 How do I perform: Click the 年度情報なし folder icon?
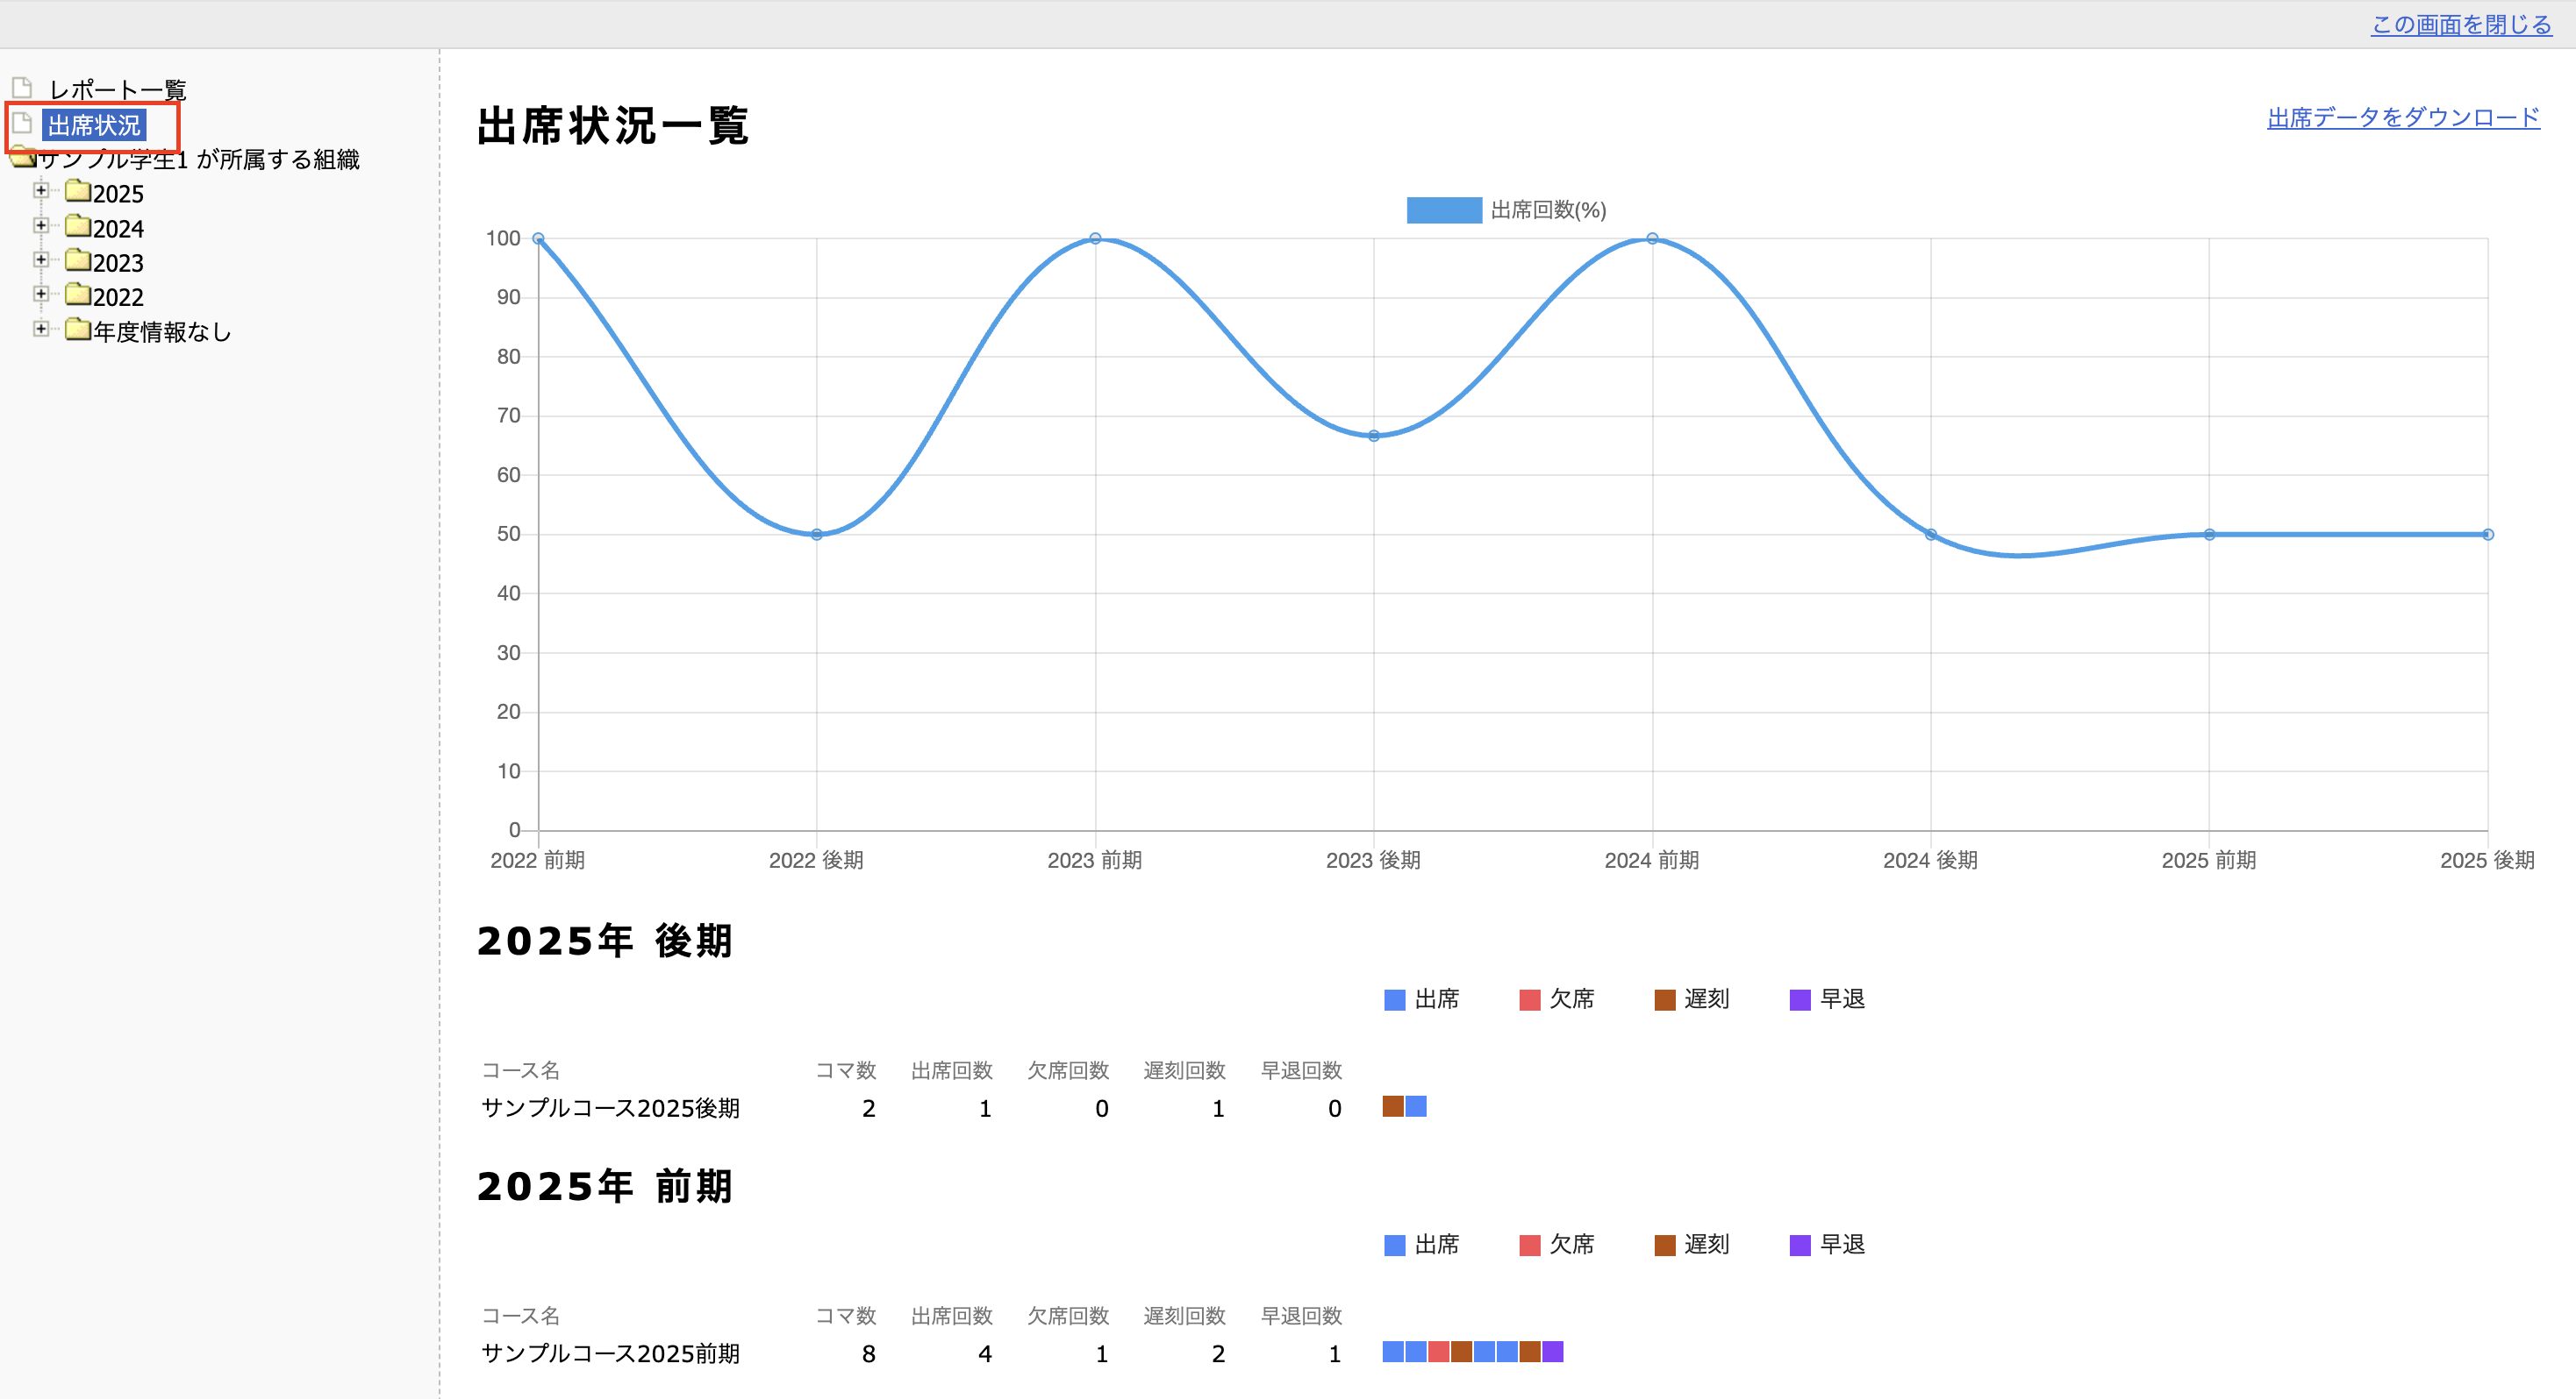[78, 330]
